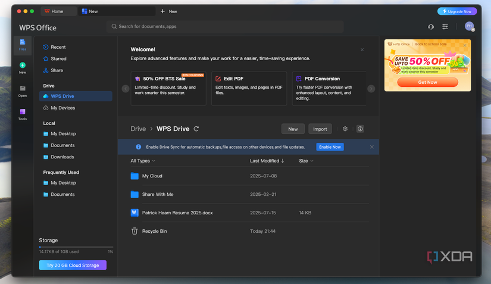The width and height of the screenshot is (491, 284).
Task: Click Try 20 GB Cloud Storage button
Action: pos(73,265)
